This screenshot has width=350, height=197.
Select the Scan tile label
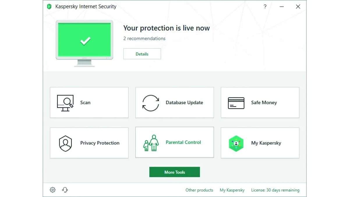(x=85, y=103)
